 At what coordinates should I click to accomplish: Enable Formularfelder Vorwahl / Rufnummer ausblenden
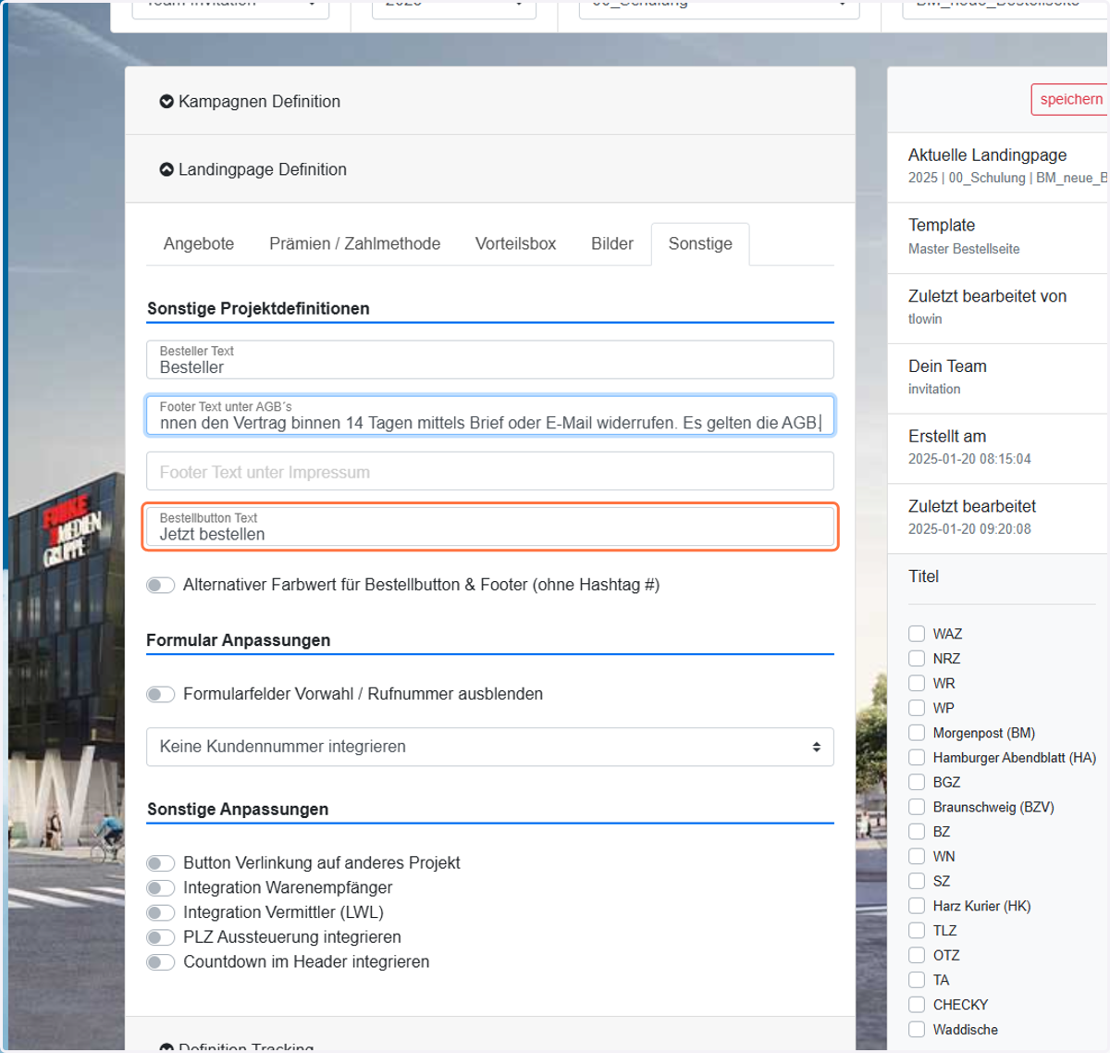[161, 694]
